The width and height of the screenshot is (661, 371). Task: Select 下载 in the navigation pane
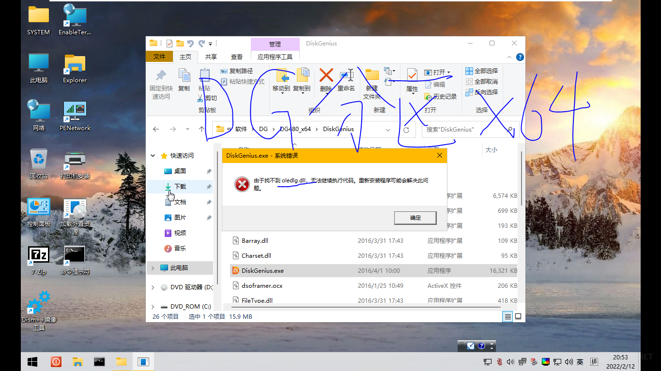pos(180,187)
